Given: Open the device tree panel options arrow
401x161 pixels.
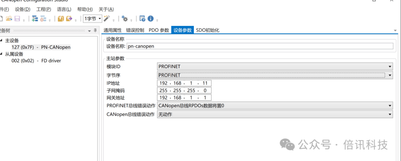Looking at the screenshot, I should pyautogui.click(x=89, y=31).
